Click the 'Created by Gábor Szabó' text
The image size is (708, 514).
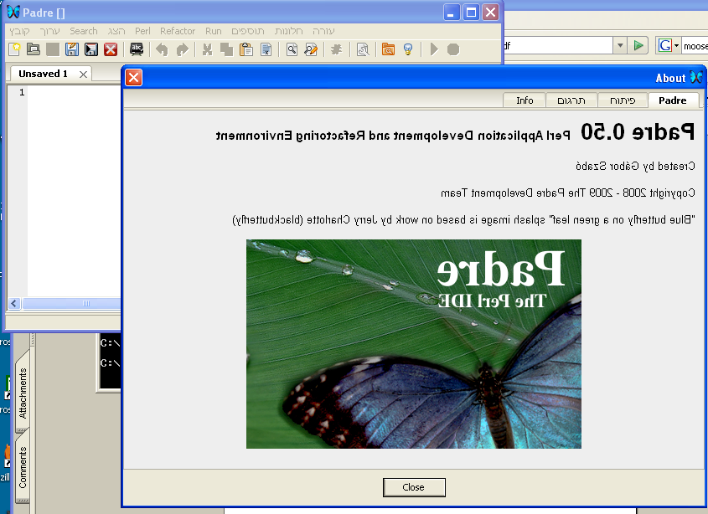[x=635, y=166]
